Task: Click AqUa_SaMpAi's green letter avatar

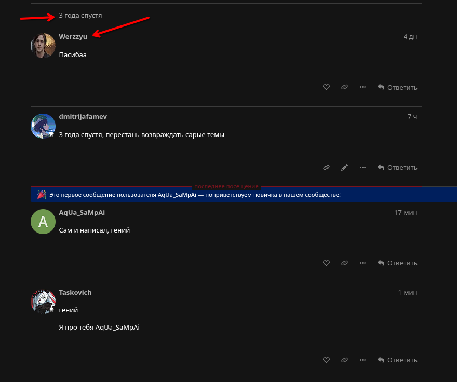Action: coord(43,222)
